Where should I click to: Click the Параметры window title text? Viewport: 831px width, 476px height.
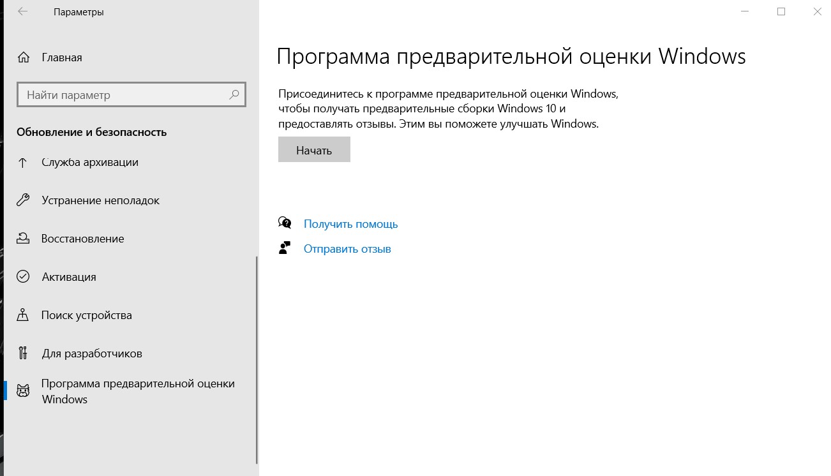[x=79, y=12]
